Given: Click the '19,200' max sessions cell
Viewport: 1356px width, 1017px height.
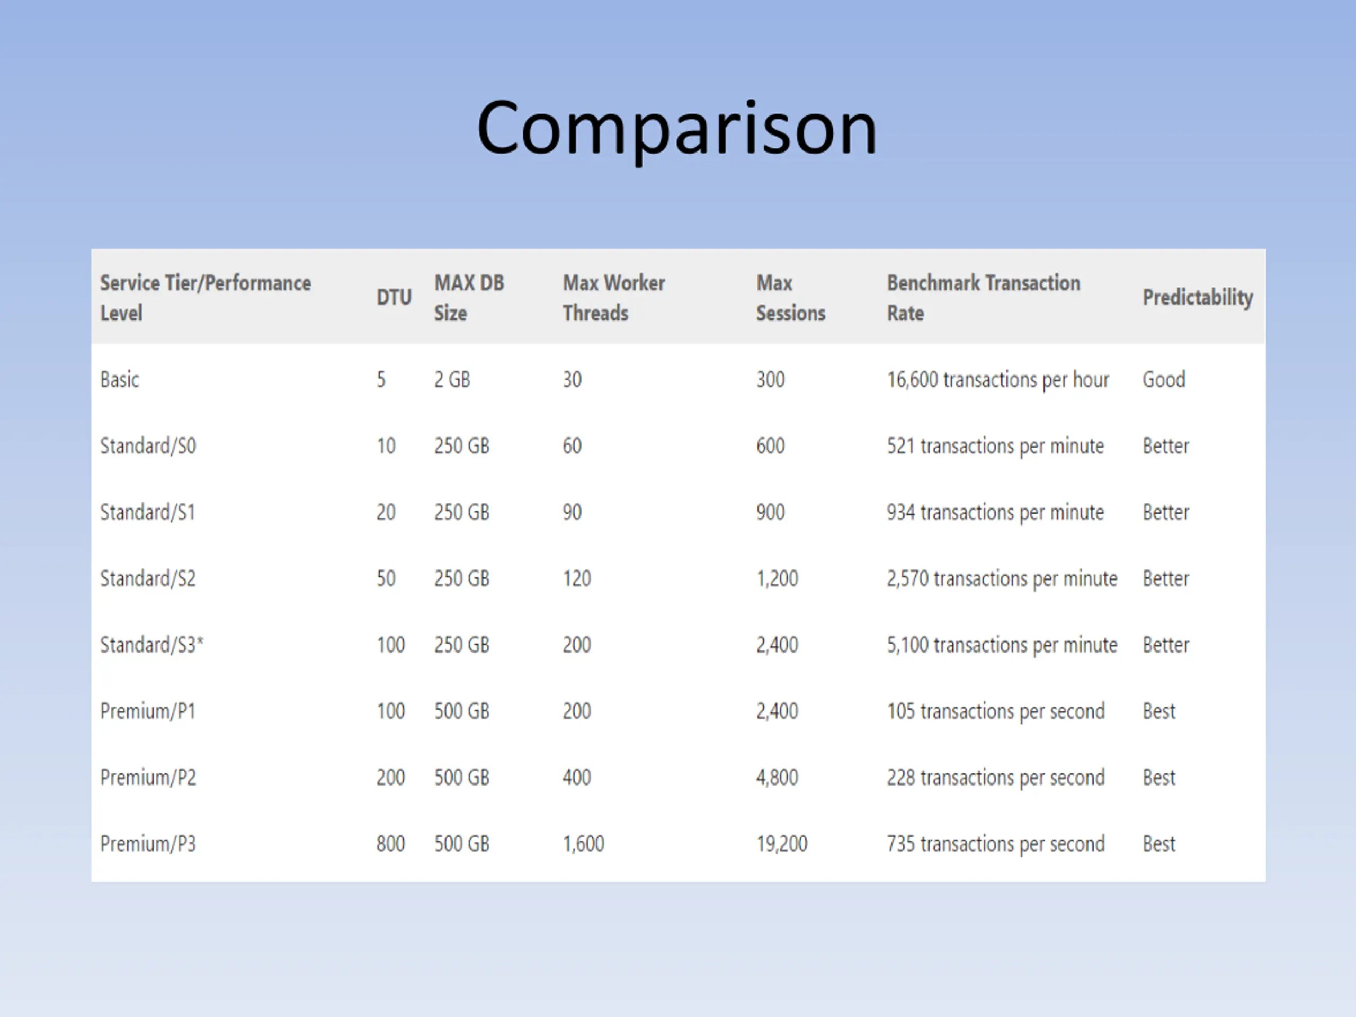Looking at the screenshot, I should pos(782,844).
